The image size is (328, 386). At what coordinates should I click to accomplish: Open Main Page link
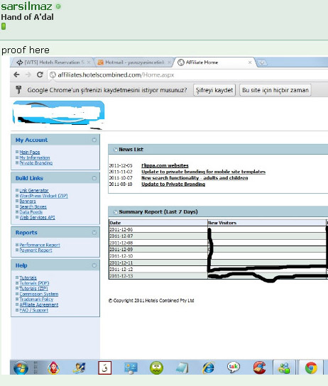point(30,152)
